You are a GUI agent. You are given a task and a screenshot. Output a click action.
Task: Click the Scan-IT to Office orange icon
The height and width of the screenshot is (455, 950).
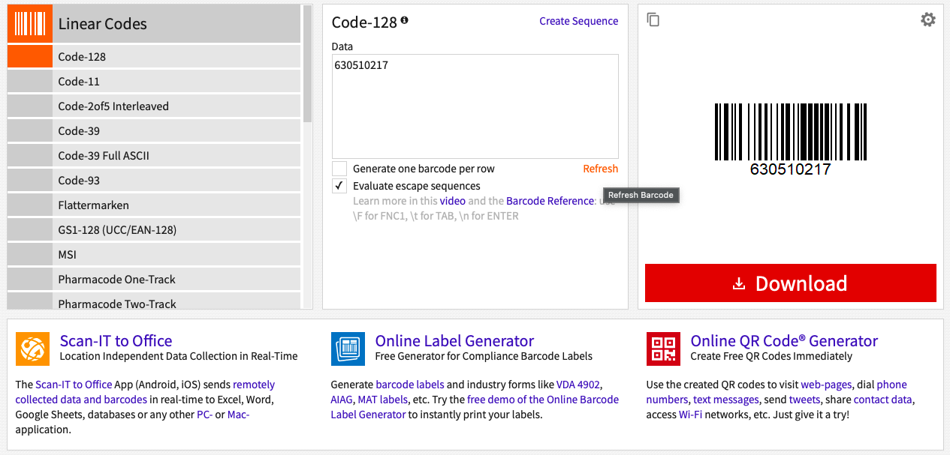pyautogui.click(x=32, y=349)
